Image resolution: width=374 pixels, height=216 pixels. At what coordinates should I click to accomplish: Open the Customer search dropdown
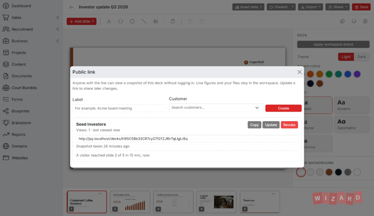[x=216, y=108]
